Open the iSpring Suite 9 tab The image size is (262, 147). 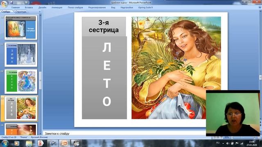click(145, 7)
